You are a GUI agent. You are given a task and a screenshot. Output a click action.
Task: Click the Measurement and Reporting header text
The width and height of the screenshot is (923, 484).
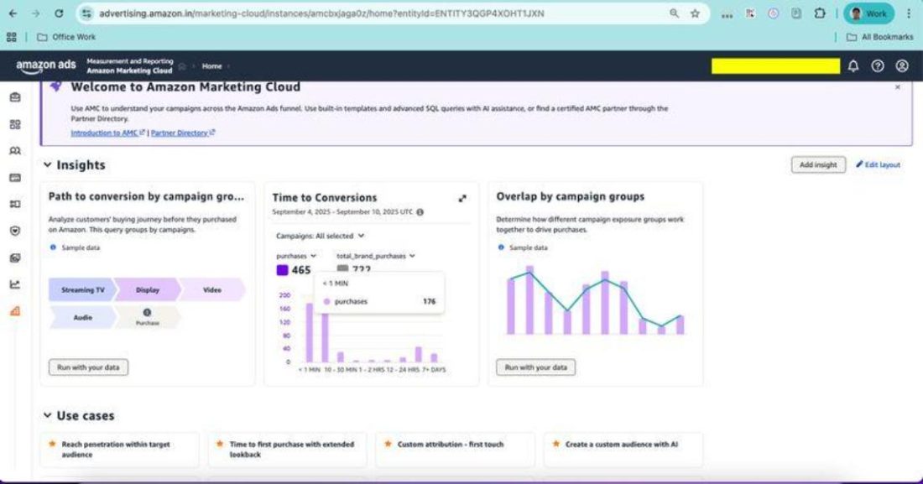point(130,61)
